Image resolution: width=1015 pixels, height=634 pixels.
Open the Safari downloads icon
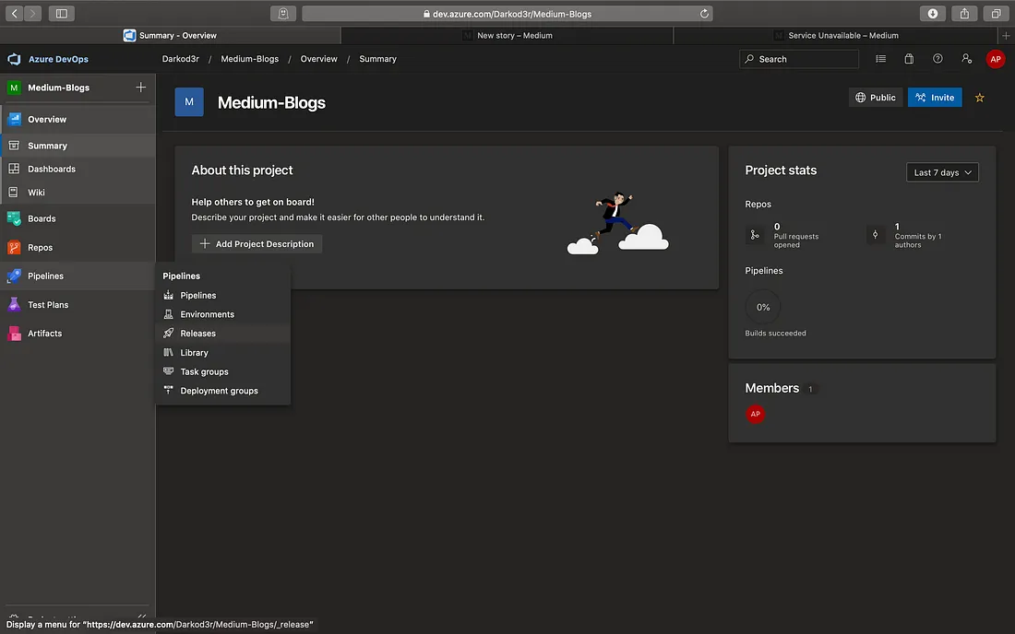coord(933,14)
